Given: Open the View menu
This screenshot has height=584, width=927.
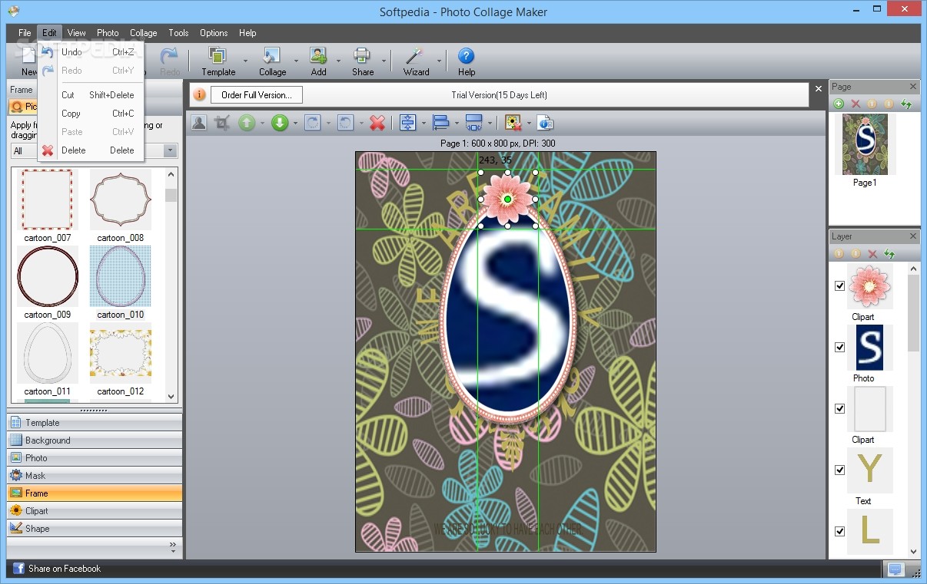Looking at the screenshot, I should pyautogui.click(x=76, y=33).
